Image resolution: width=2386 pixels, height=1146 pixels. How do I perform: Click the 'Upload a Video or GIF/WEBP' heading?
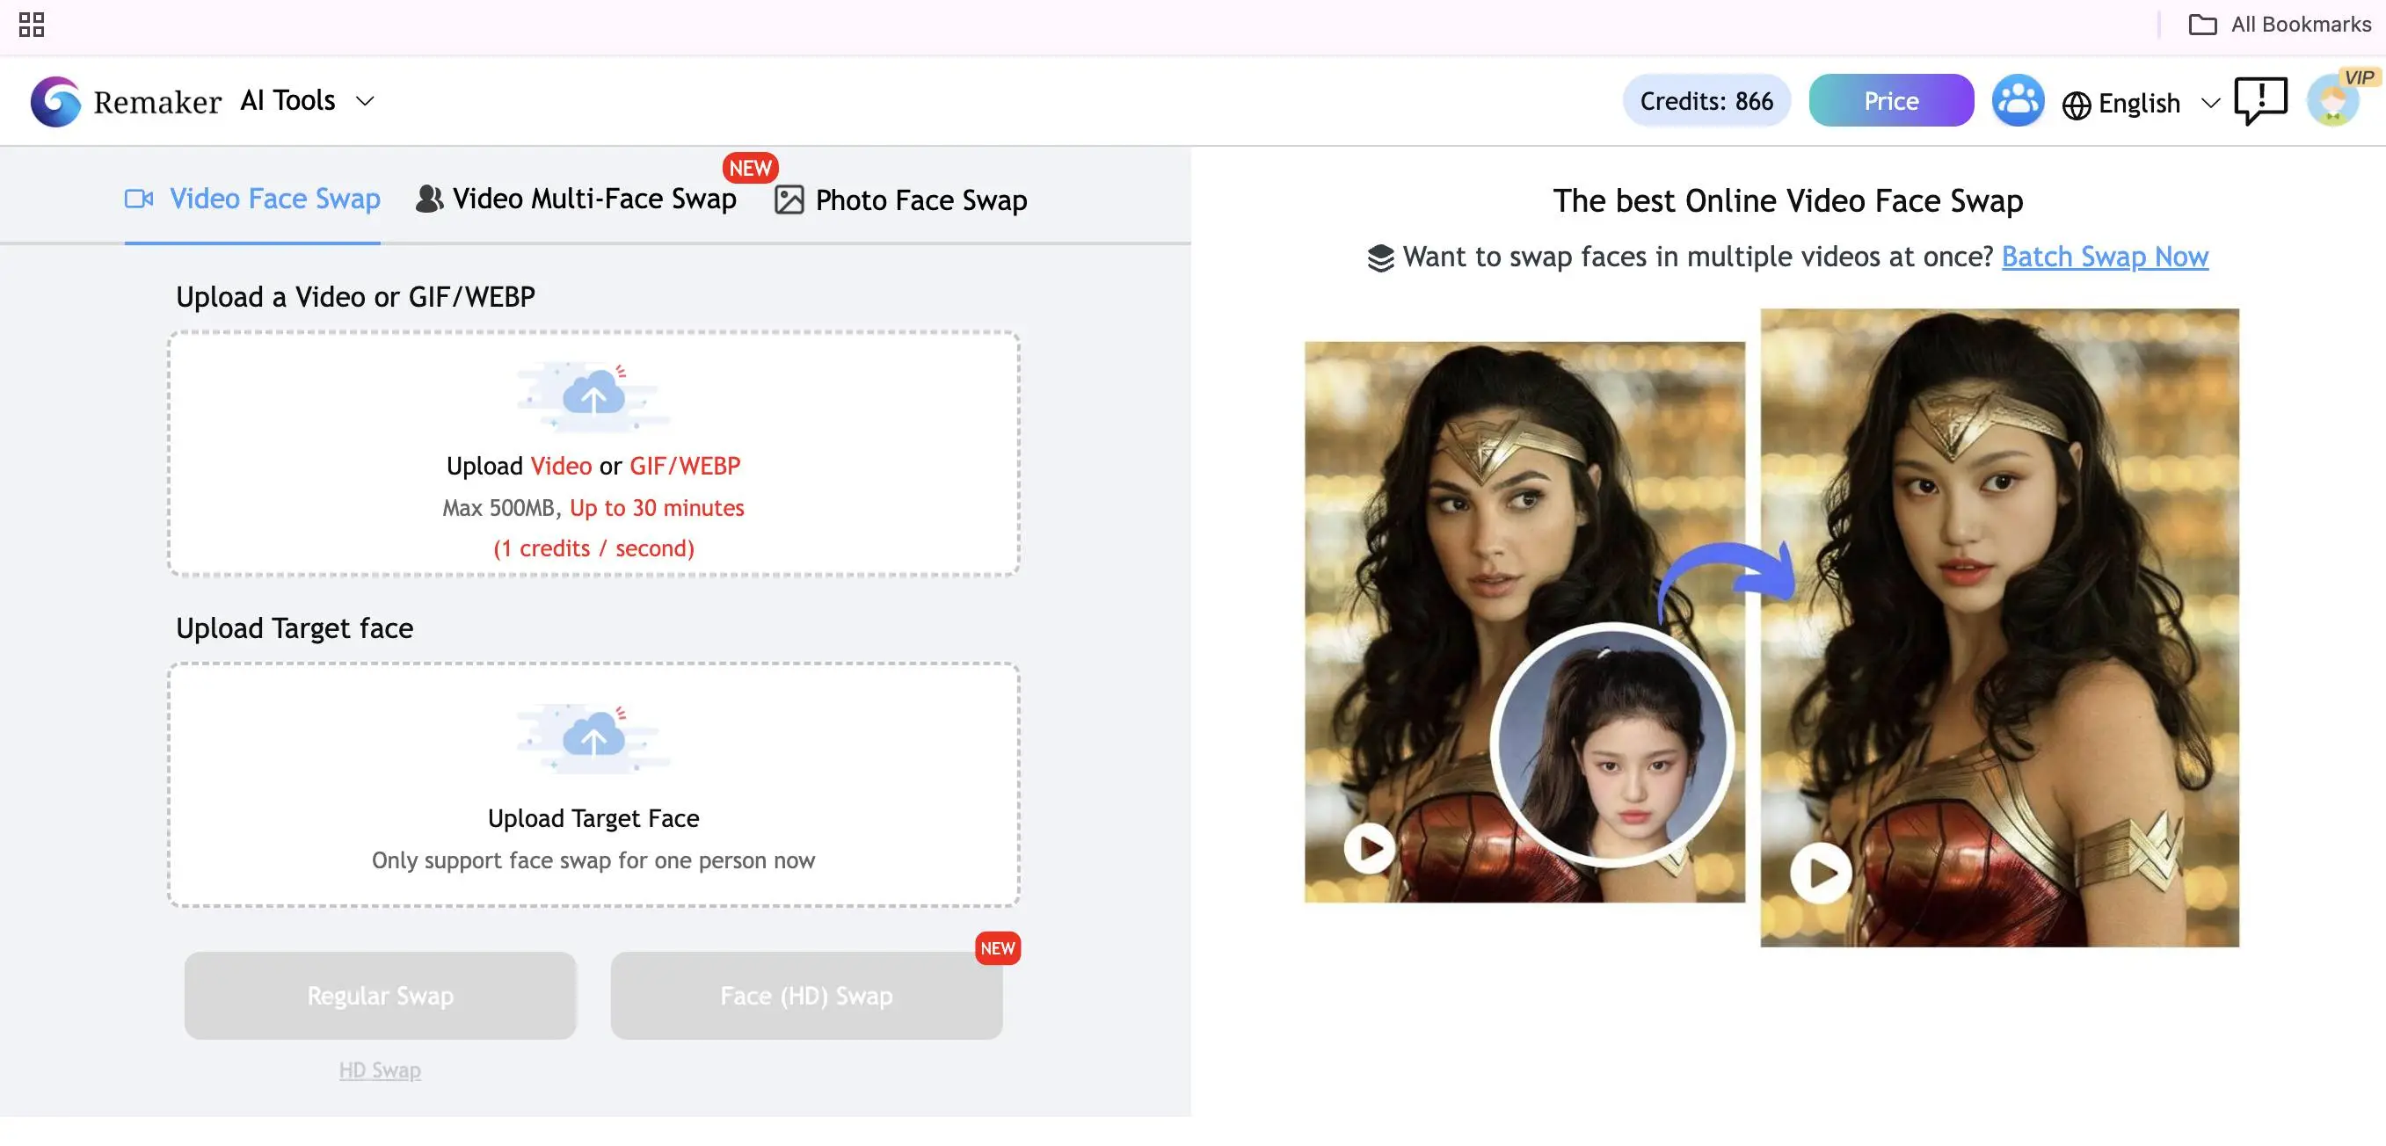(356, 297)
